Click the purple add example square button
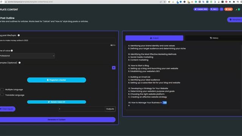This screenshot has height=136, width=242. click(113, 68)
